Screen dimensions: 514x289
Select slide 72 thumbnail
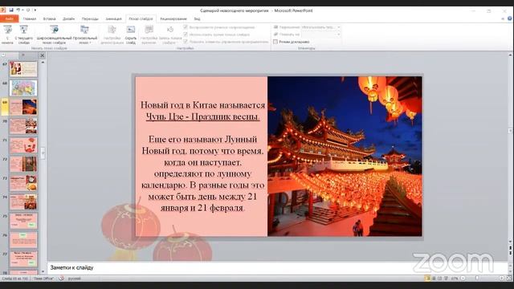pyautogui.click(x=23, y=164)
